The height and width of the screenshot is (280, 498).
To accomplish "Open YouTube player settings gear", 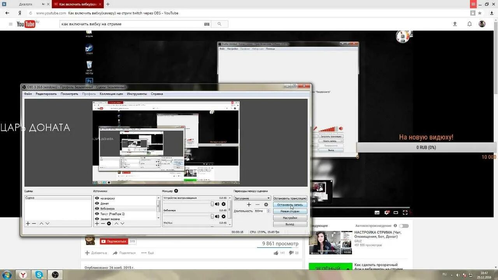I will (x=387, y=213).
